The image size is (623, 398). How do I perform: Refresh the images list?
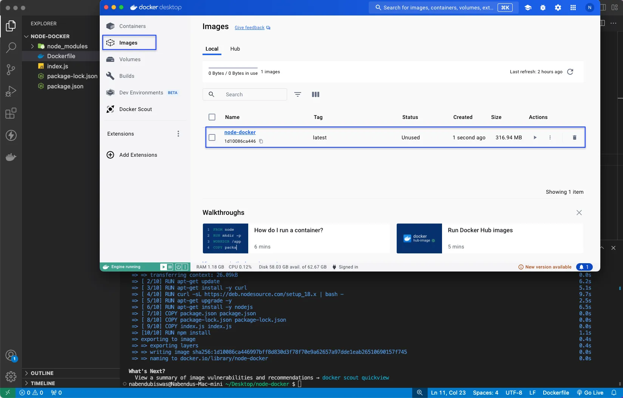pyautogui.click(x=570, y=72)
